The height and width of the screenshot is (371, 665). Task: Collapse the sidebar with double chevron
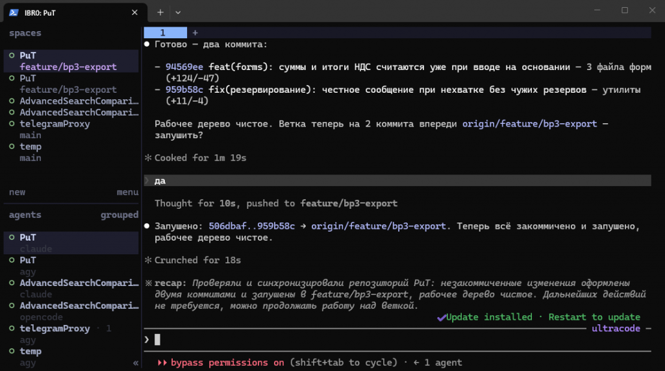click(136, 363)
